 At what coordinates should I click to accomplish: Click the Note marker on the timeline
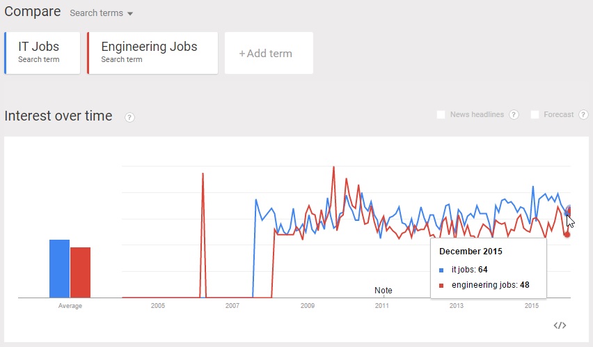pos(383,290)
